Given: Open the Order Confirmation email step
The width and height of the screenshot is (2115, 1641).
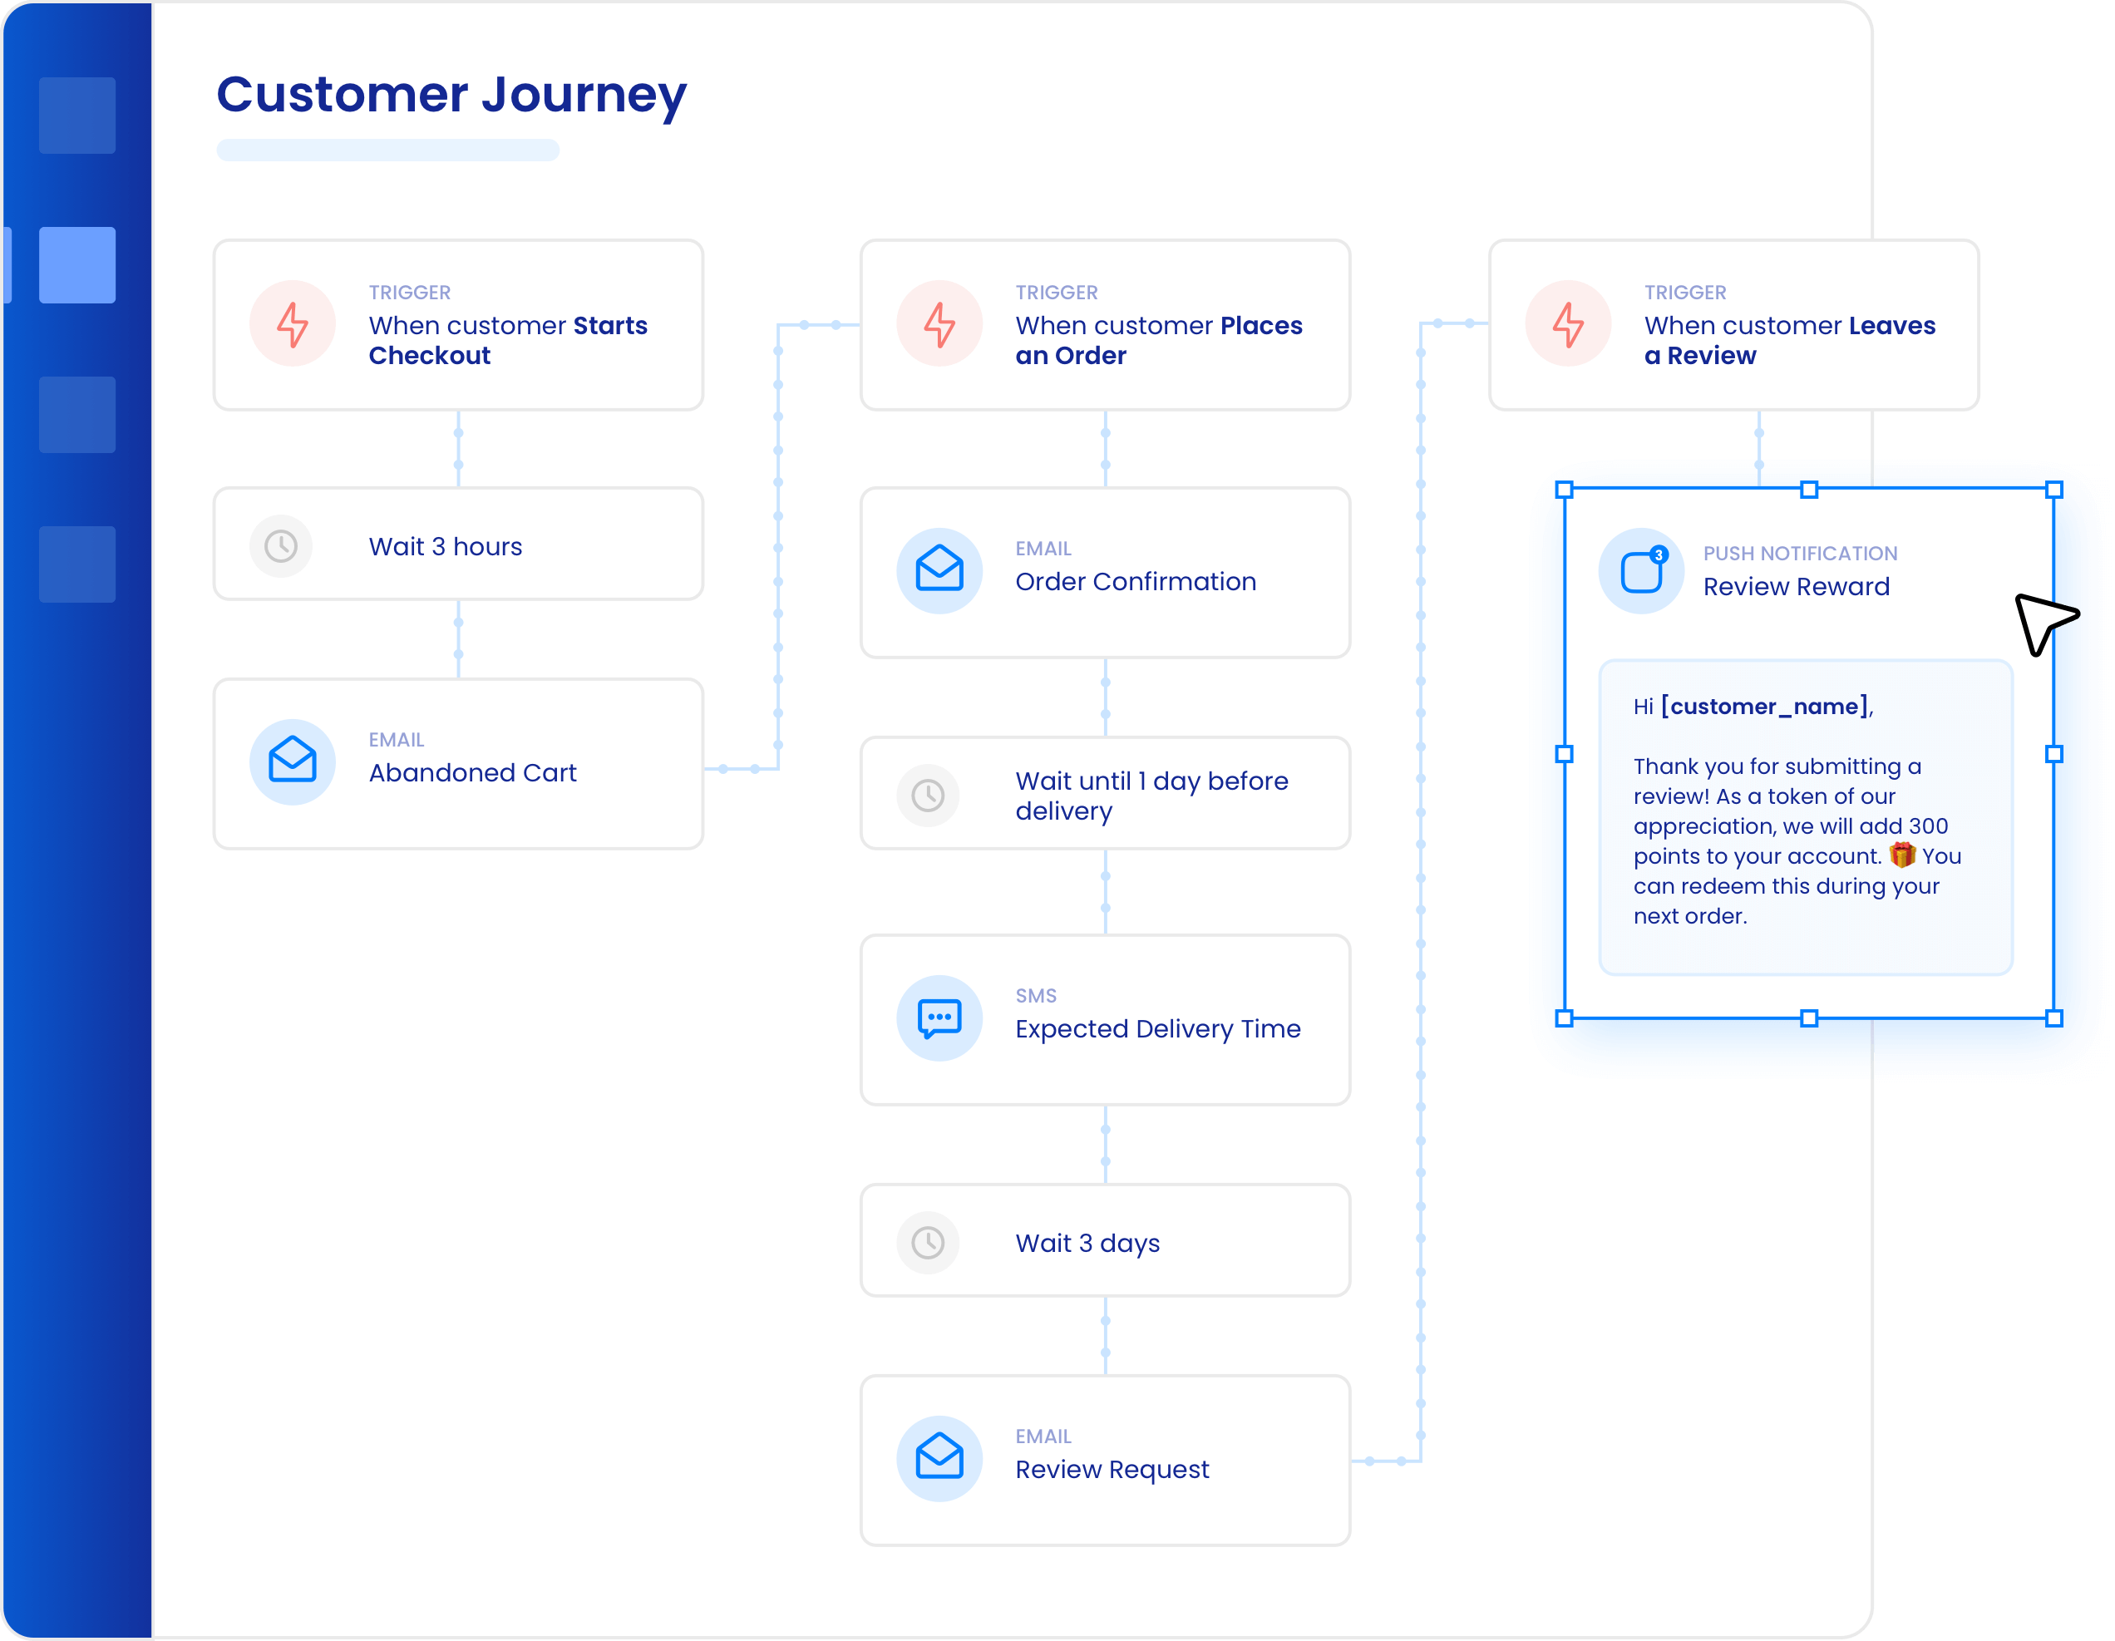Looking at the screenshot, I should (1105, 573).
